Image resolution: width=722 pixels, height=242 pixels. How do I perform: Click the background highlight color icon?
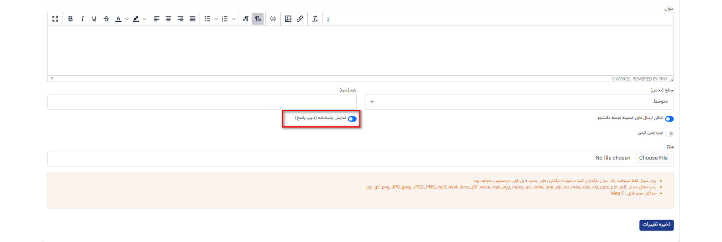click(x=136, y=19)
